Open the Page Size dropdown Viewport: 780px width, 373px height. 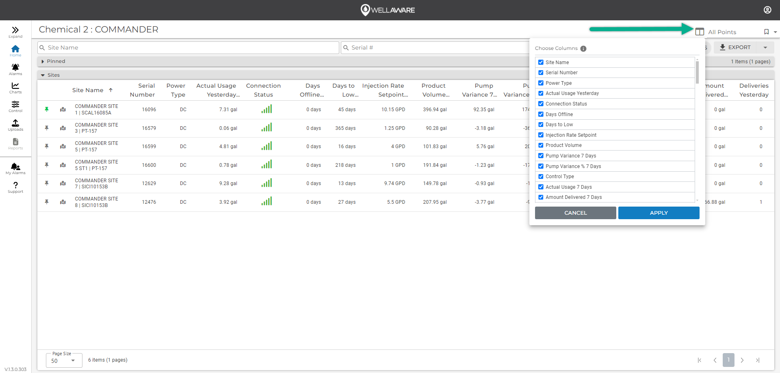point(64,360)
